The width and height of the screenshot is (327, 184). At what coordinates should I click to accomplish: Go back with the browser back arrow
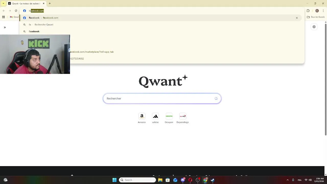tap(4, 11)
